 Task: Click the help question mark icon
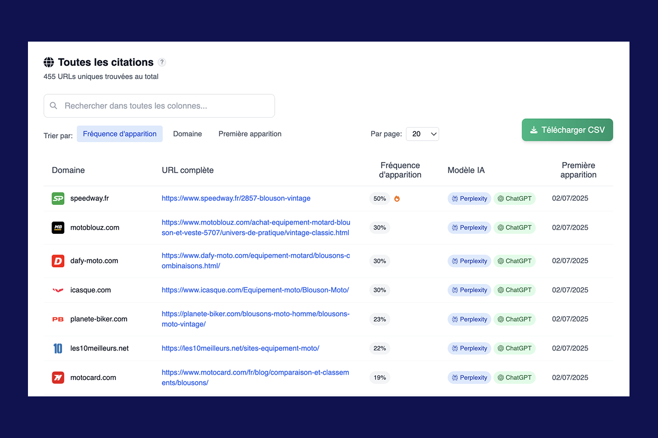pyautogui.click(x=162, y=62)
